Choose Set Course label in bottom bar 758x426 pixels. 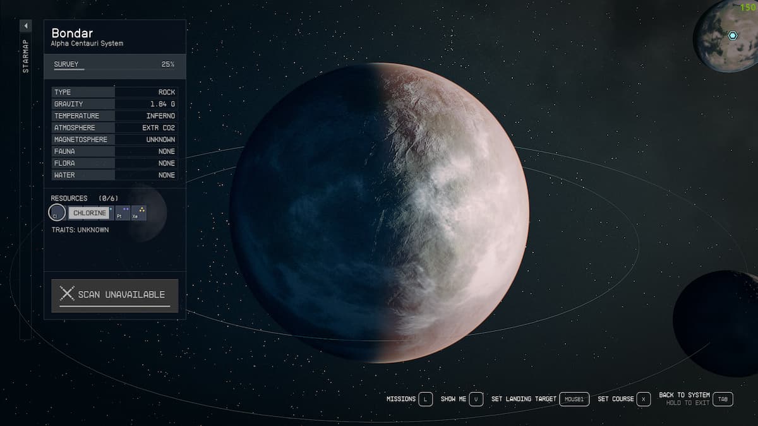pyautogui.click(x=615, y=399)
